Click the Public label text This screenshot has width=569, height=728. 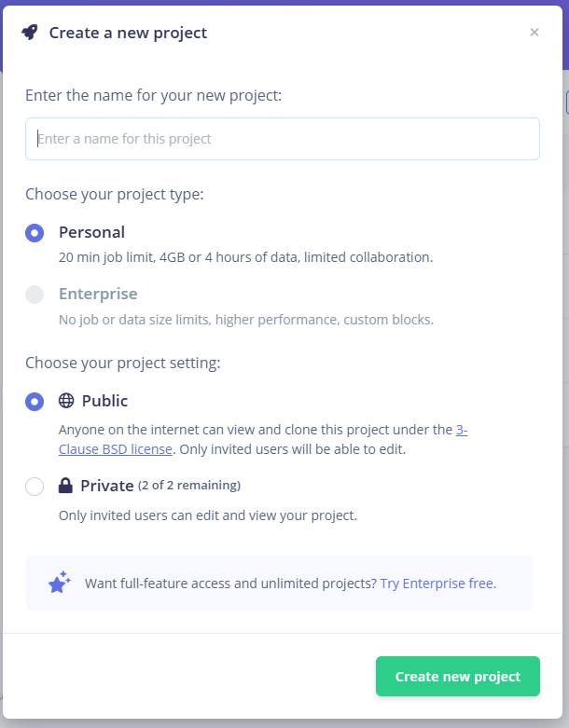coord(104,401)
